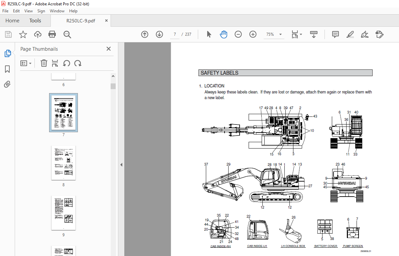This screenshot has height=256, width=399.
Task: Collapse the navigation pane arrow
Action: (121, 165)
